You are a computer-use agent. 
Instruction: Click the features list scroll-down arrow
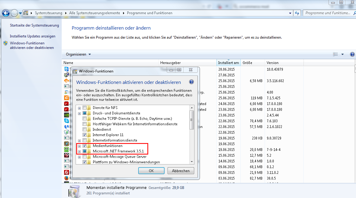[192, 161]
